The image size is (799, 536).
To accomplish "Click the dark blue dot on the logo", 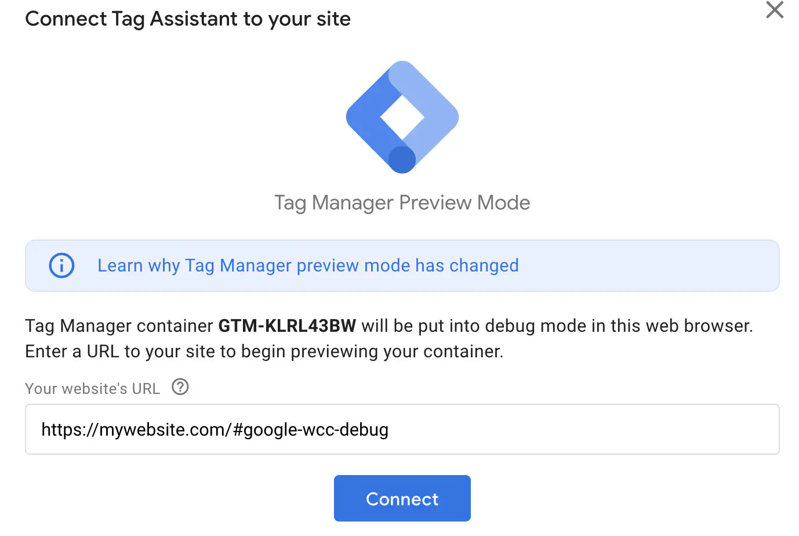I will click(402, 159).
